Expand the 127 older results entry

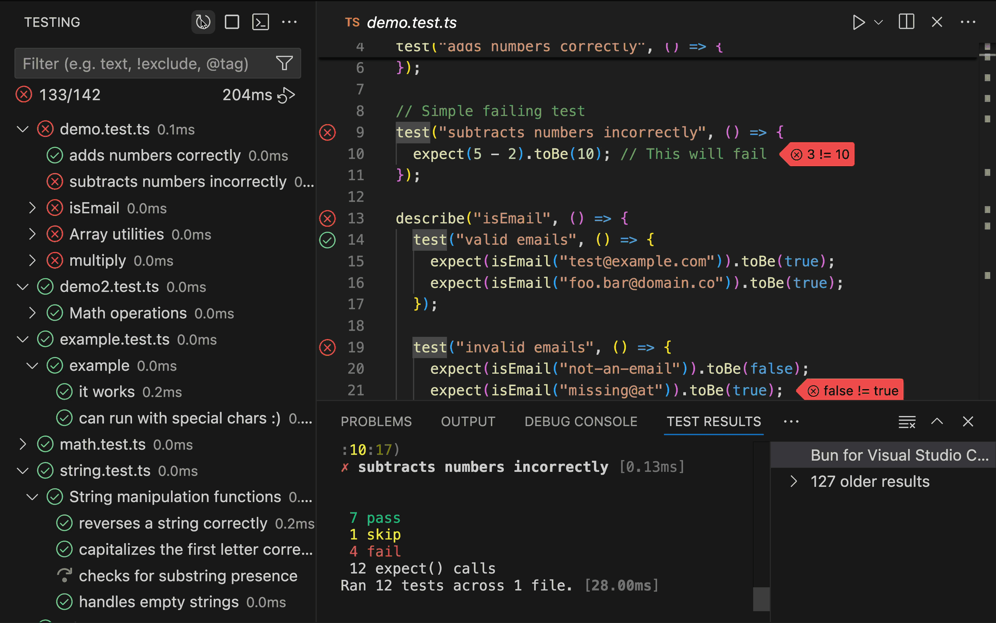coord(793,482)
